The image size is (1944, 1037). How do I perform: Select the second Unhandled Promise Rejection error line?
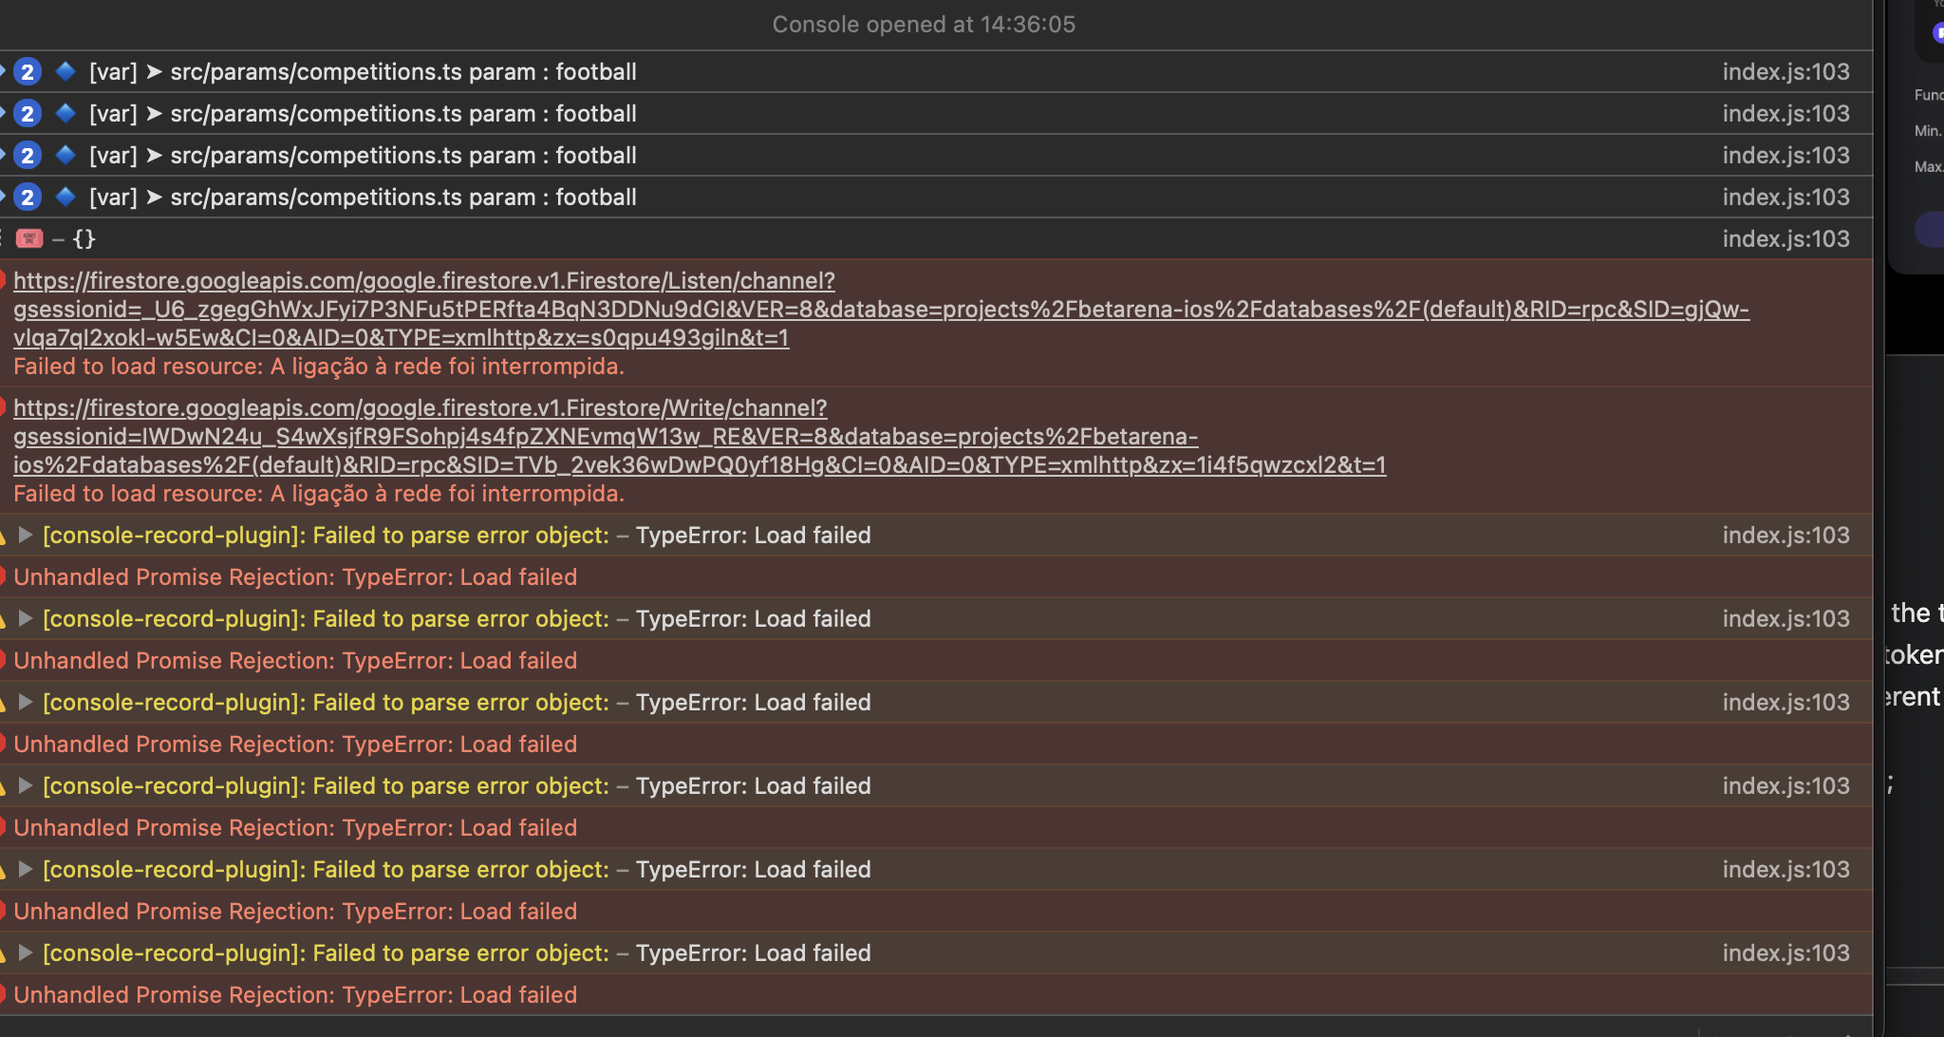(x=295, y=660)
